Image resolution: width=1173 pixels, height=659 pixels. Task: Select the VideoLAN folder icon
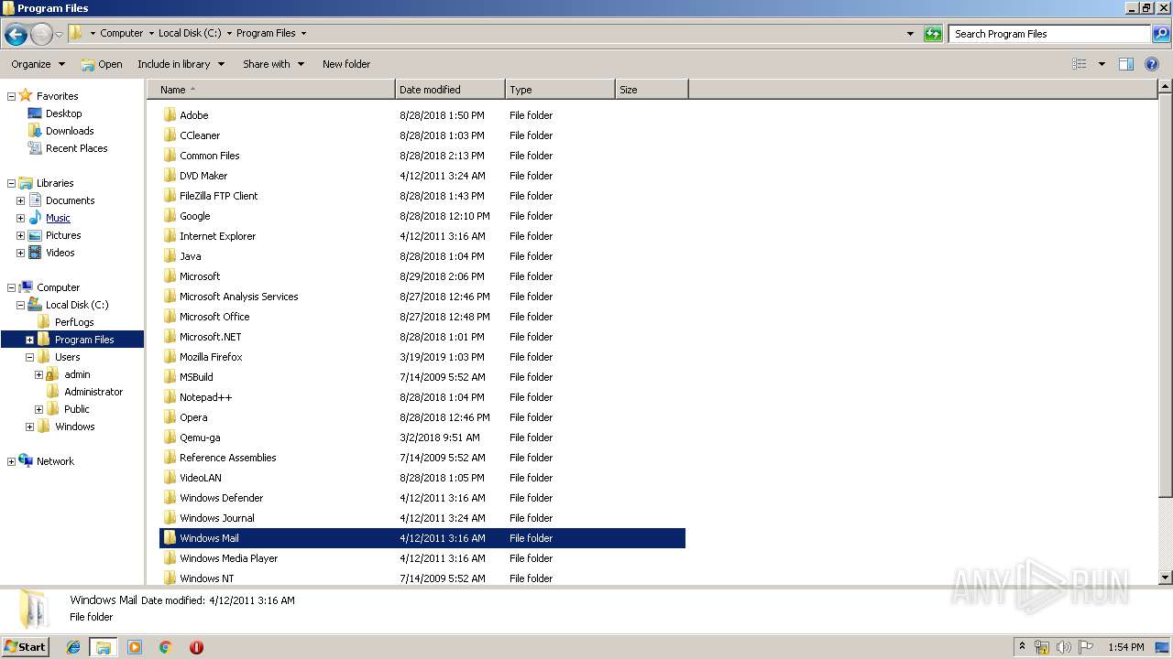tap(170, 478)
